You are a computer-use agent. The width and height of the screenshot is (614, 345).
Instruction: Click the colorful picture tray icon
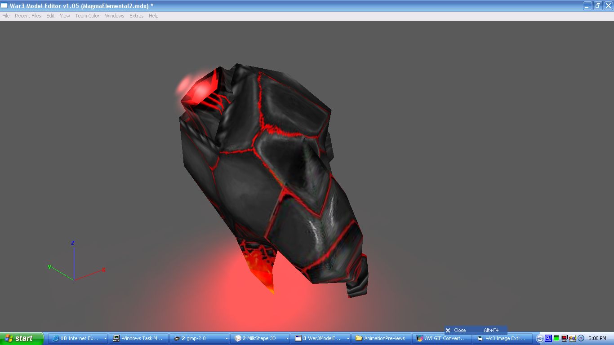[x=573, y=338]
